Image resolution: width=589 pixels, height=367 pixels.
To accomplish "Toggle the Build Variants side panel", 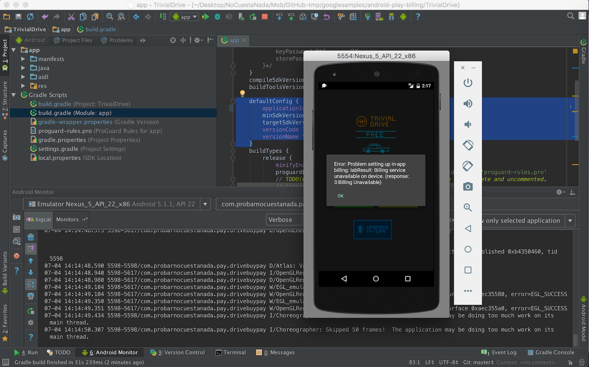I will (5, 272).
